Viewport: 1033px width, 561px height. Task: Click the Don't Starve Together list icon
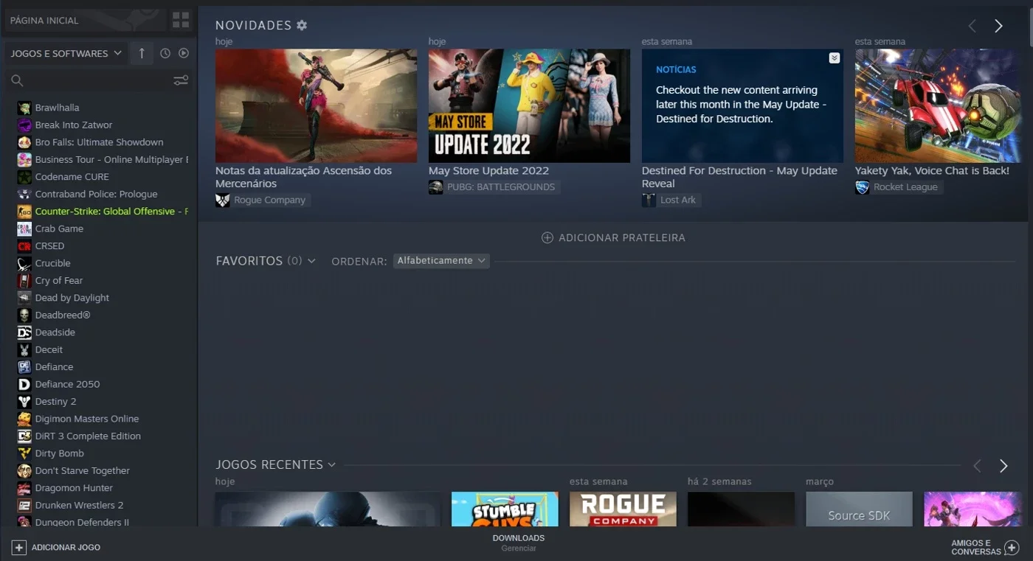pos(24,471)
